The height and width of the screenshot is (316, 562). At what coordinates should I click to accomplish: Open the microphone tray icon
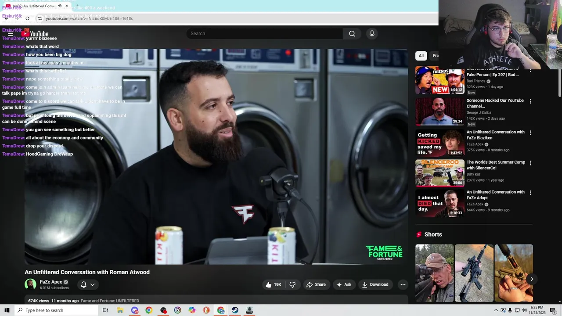510,310
